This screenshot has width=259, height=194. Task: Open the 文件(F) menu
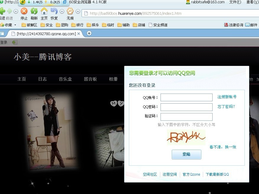235,2
